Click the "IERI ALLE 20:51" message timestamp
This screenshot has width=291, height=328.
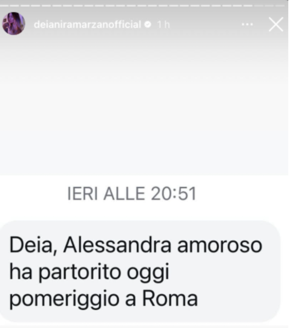pyautogui.click(x=132, y=194)
